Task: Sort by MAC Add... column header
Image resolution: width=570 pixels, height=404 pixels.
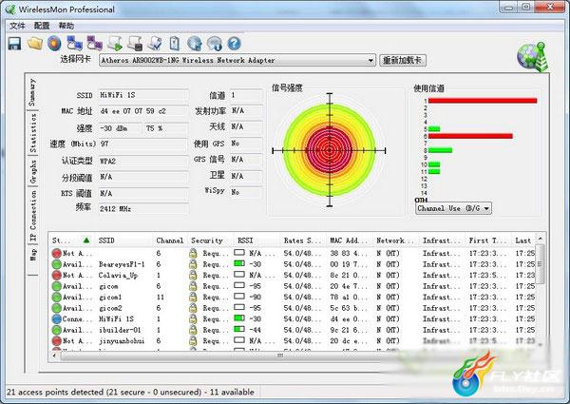Action: [x=350, y=240]
